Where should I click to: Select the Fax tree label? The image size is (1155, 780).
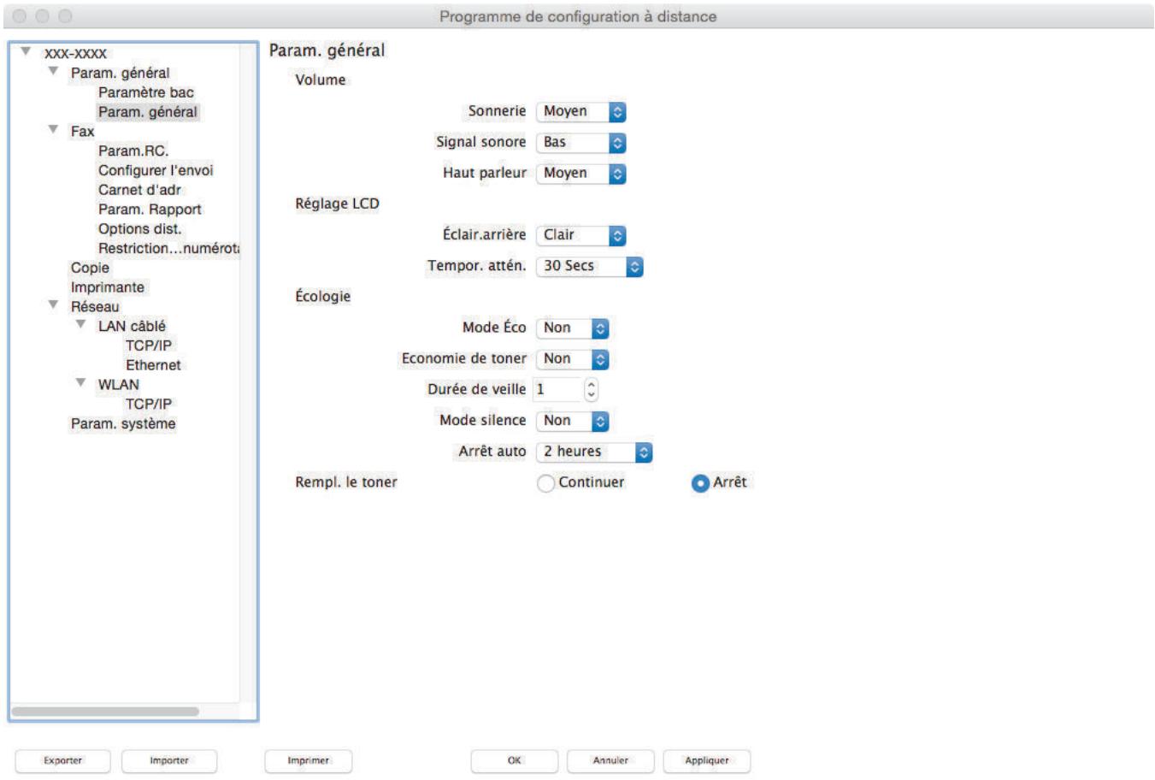pyautogui.click(x=82, y=132)
